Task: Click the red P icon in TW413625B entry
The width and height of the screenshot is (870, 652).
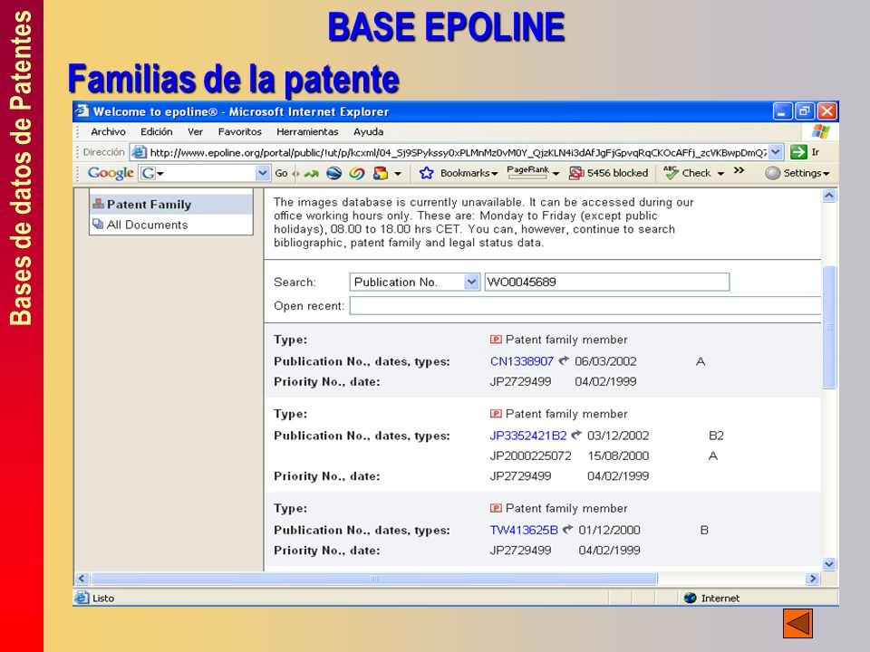Action: (496, 508)
